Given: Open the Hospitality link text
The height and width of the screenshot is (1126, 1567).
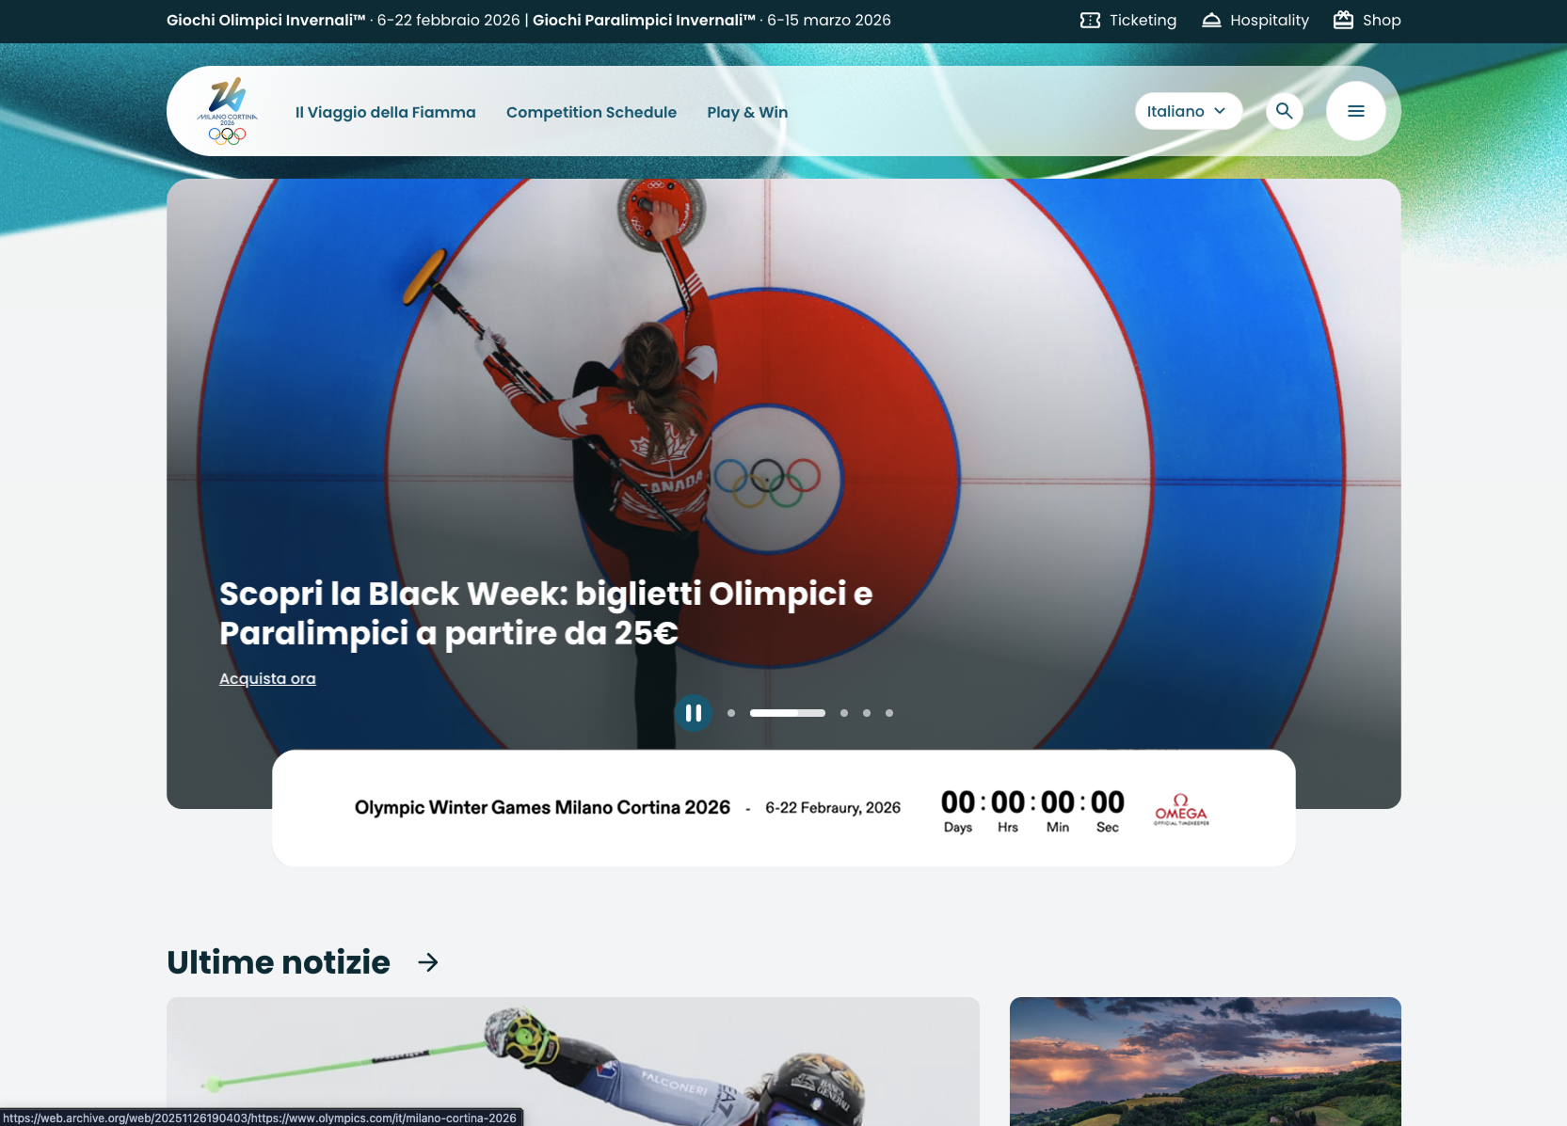Looking at the screenshot, I should pyautogui.click(x=1270, y=20).
